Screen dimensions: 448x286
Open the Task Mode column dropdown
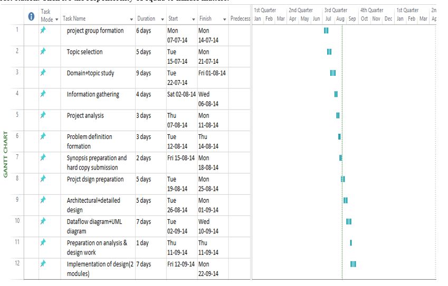(x=56, y=19)
